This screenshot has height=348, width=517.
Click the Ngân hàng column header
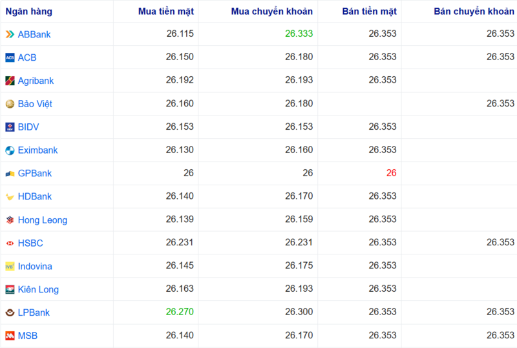[29, 11]
